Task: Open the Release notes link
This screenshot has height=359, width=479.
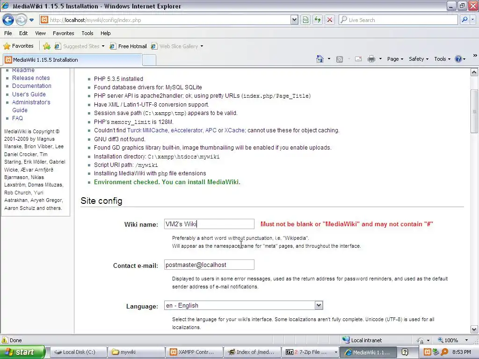Action: tap(31, 78)
